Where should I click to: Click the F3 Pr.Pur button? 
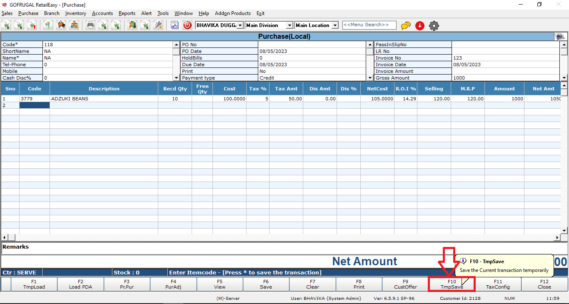click(127, 284)
